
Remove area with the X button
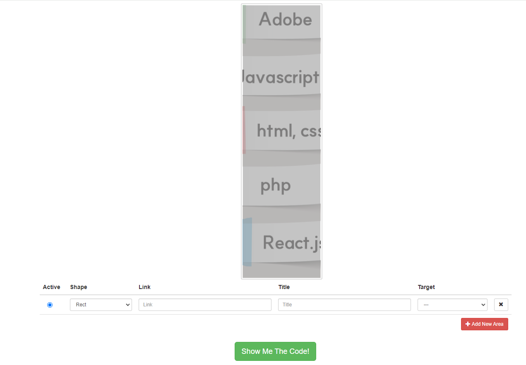[x=501, y=305]
